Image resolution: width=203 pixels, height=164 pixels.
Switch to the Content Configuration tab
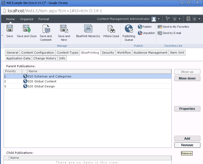click(38, 53)
